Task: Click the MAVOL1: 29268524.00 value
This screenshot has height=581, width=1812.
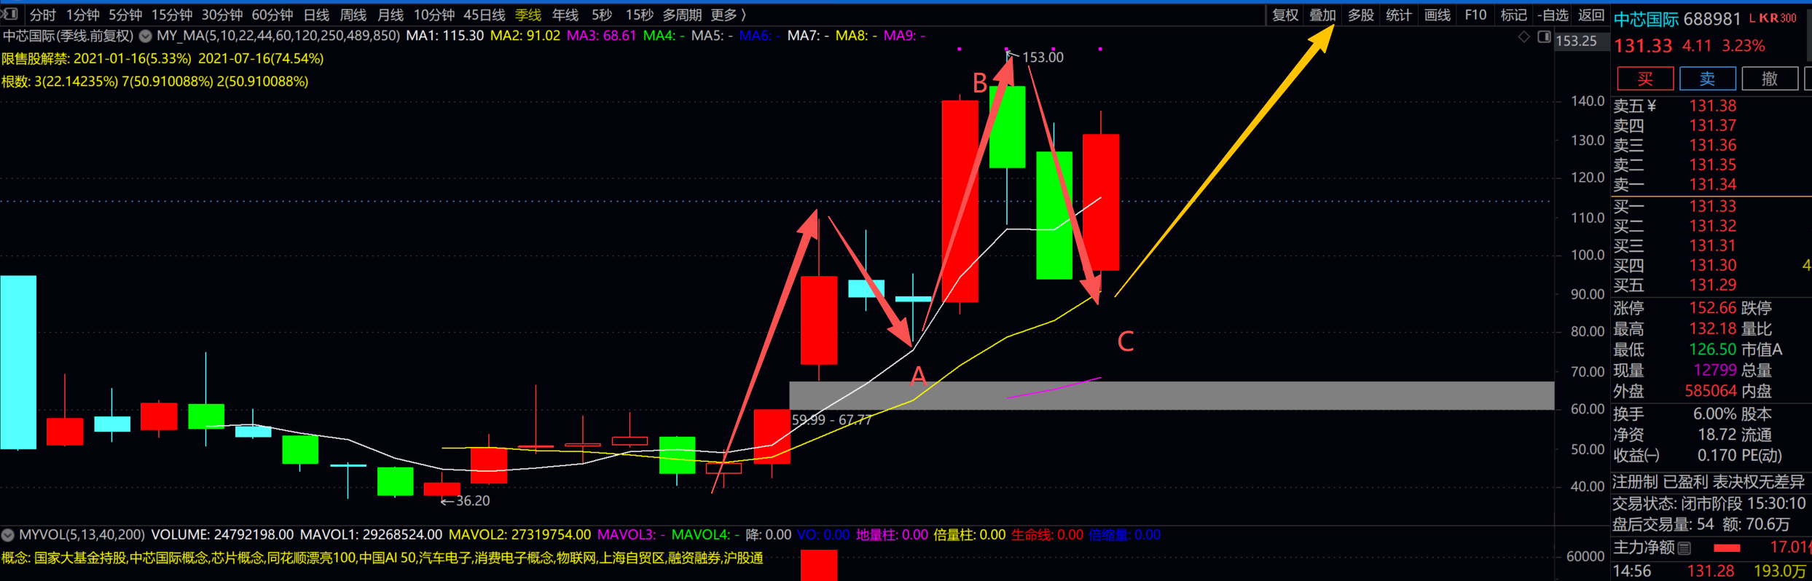Action: [x=371, y=535]
